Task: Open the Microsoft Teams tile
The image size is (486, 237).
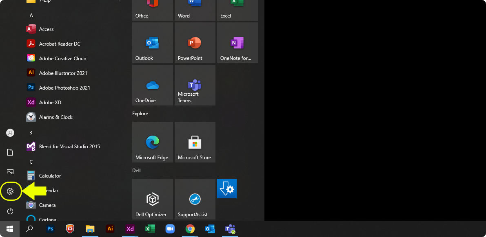Action: [x=195, y=85]
